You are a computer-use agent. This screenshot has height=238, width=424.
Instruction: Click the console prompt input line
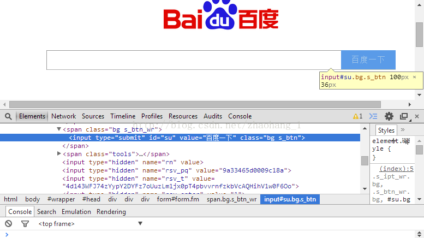[211, 235]
